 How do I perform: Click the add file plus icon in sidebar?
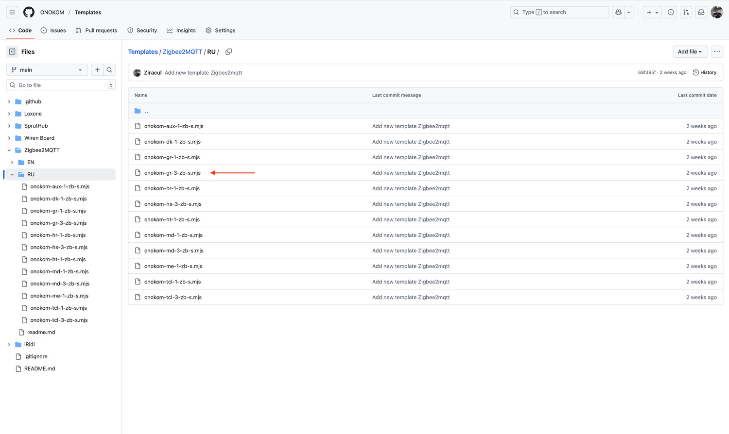pyautogui.click(x=98, y=70)
